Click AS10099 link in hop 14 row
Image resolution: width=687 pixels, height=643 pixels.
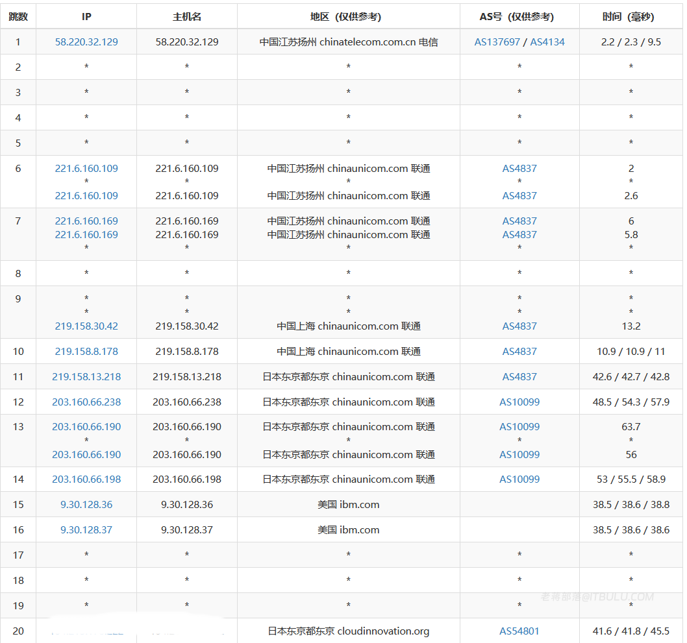pyautogui.click(x=519, y=479)
